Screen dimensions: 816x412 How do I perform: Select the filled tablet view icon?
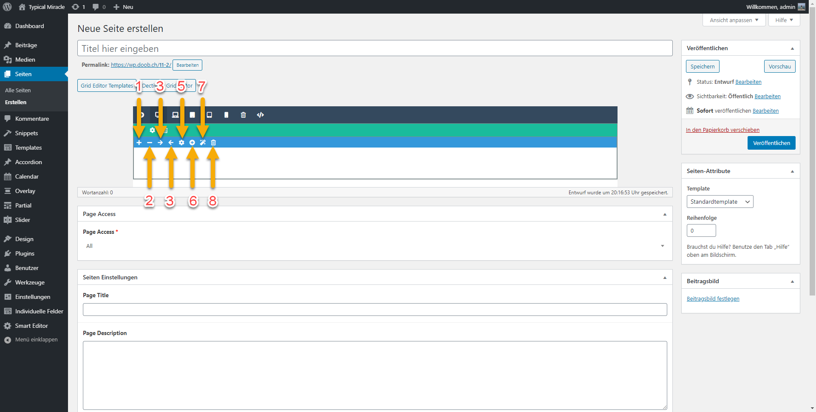coord(192,115)
